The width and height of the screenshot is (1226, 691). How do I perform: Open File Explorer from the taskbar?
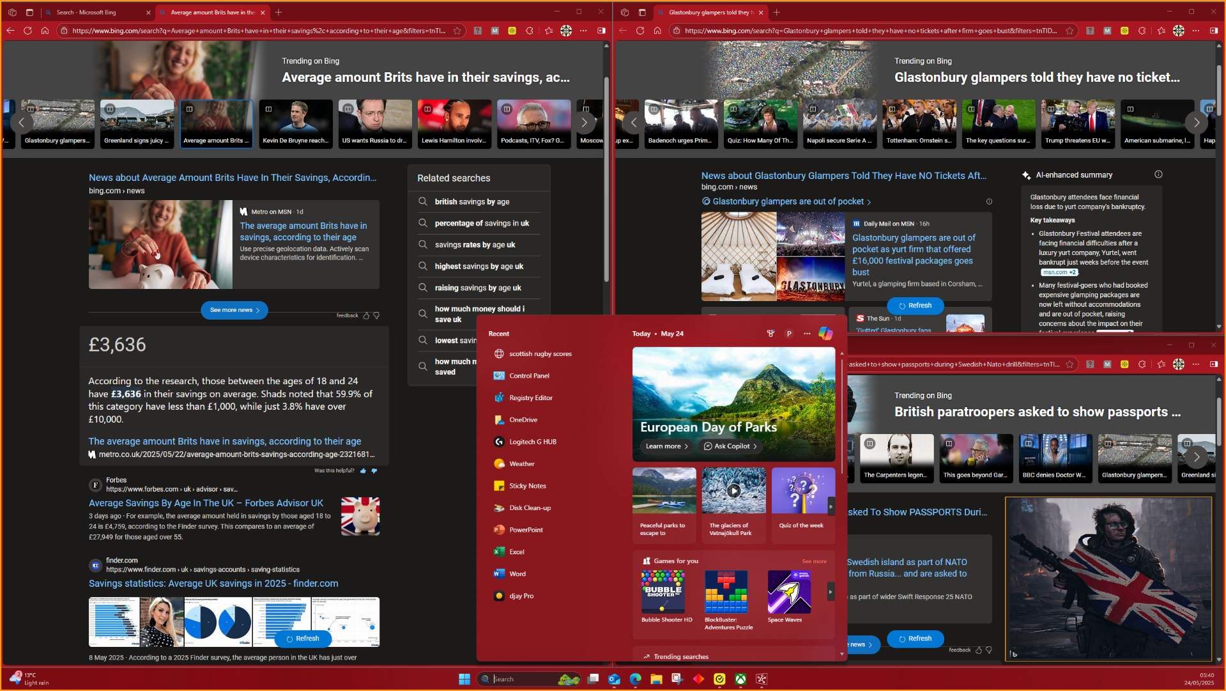click(x=657, y=679)
